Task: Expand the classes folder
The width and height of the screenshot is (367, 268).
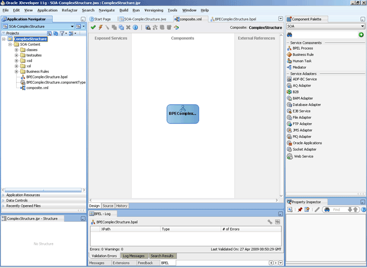Action: 17,50
